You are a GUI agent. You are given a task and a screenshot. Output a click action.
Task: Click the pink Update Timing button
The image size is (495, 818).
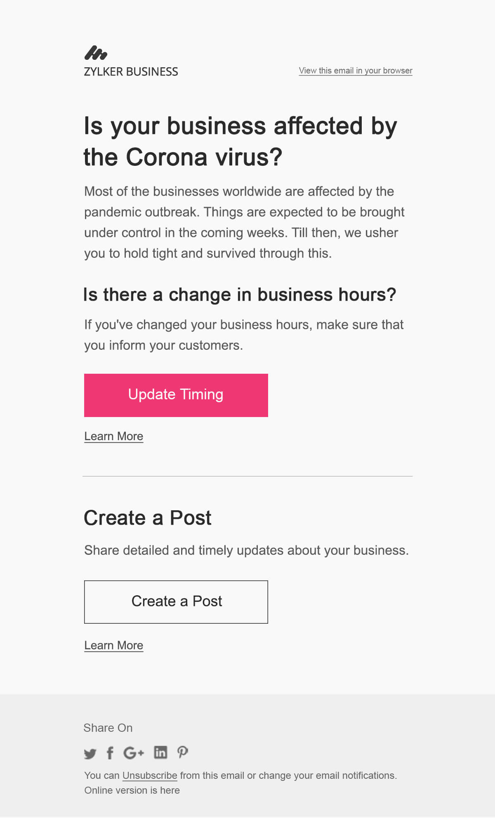tap(176, 395)
